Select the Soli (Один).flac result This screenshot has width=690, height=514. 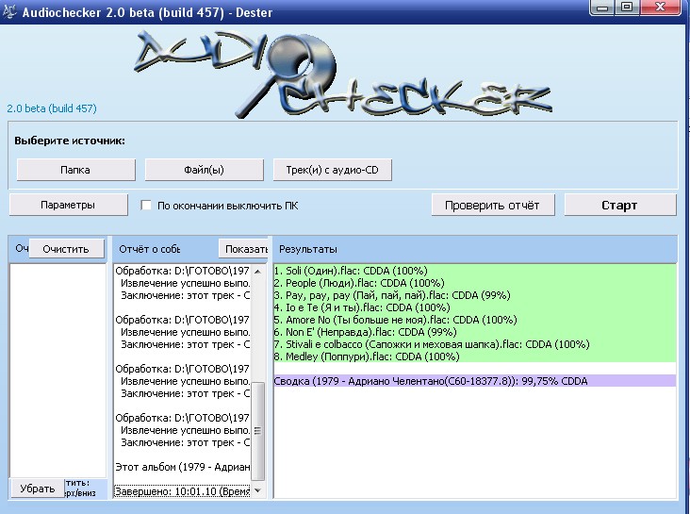[x=358, y=270]
